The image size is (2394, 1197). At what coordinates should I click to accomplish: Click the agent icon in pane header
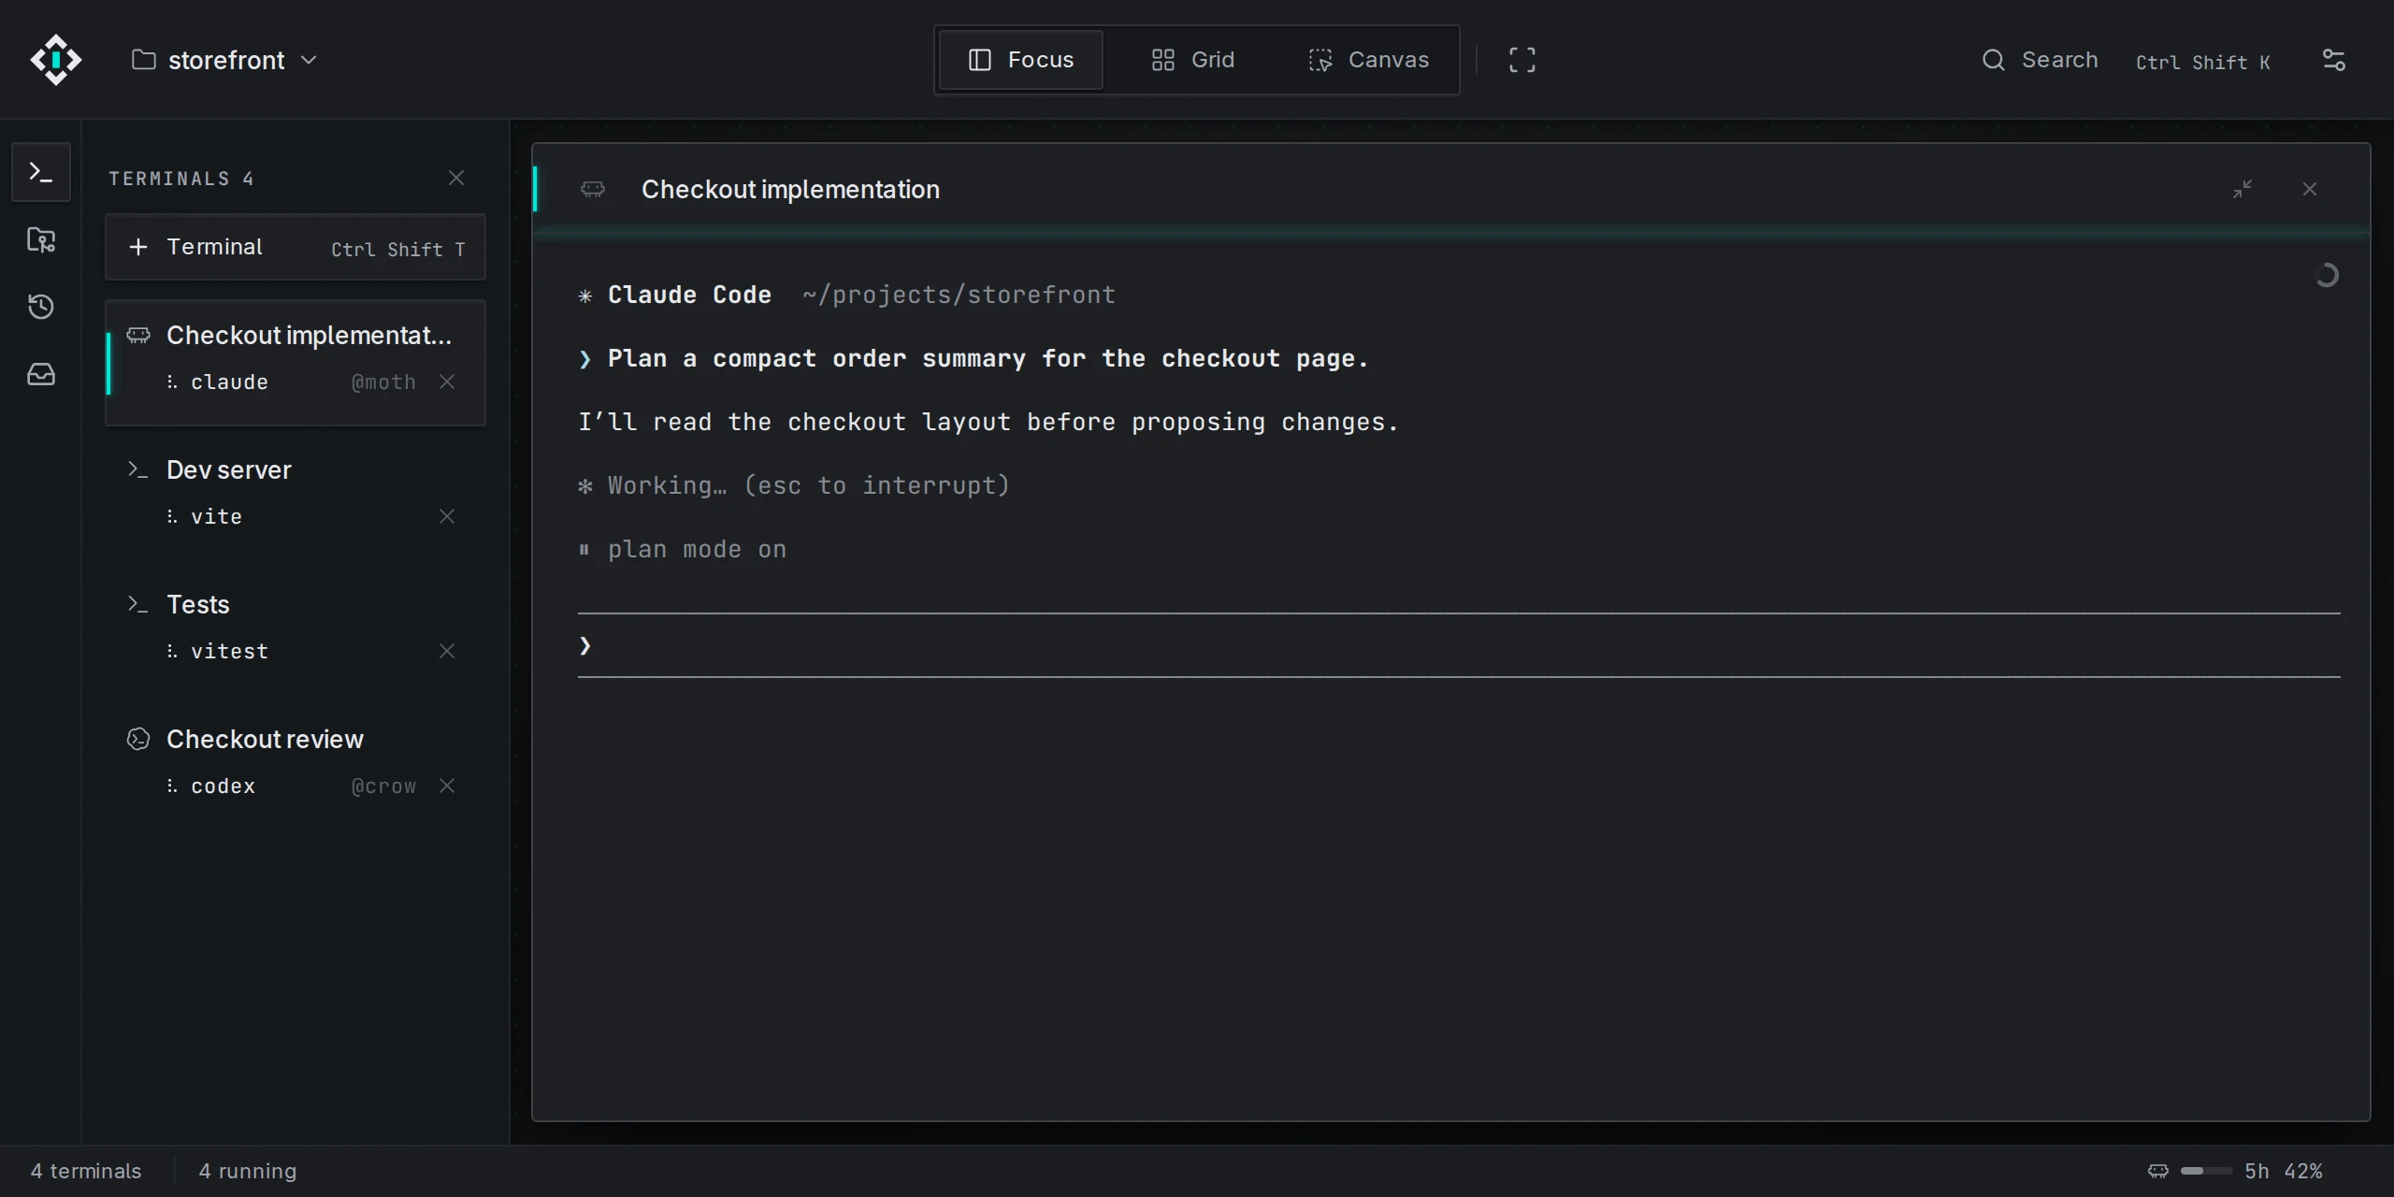coord(593,189)
